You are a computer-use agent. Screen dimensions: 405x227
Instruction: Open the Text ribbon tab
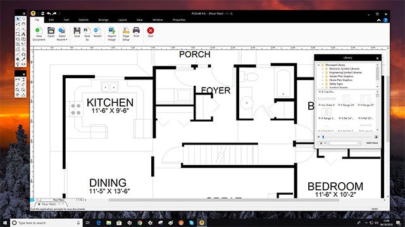pyautogui.click(x=66, y=20)
